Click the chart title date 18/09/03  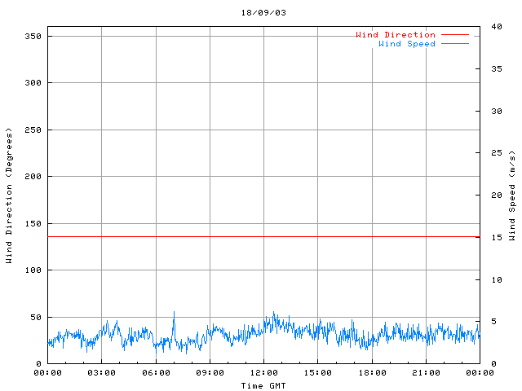click(x=263, y=13)
